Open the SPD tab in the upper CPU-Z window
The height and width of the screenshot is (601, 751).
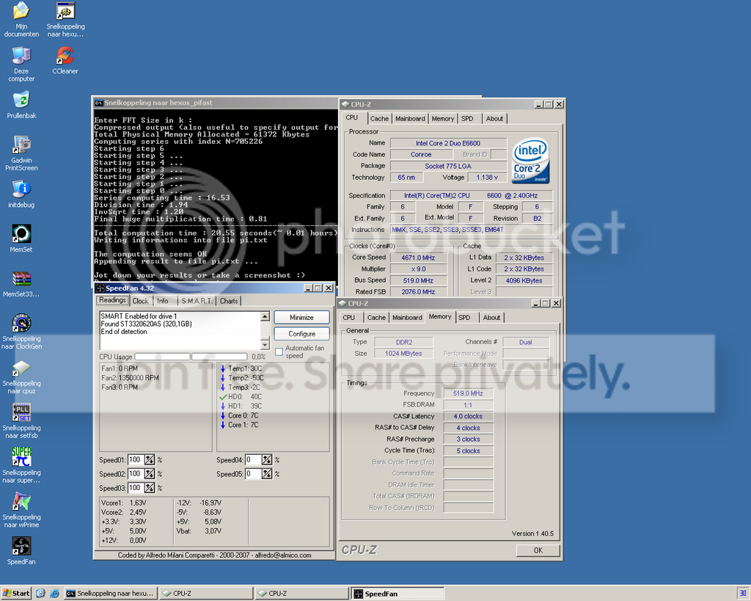pos(467,119)
